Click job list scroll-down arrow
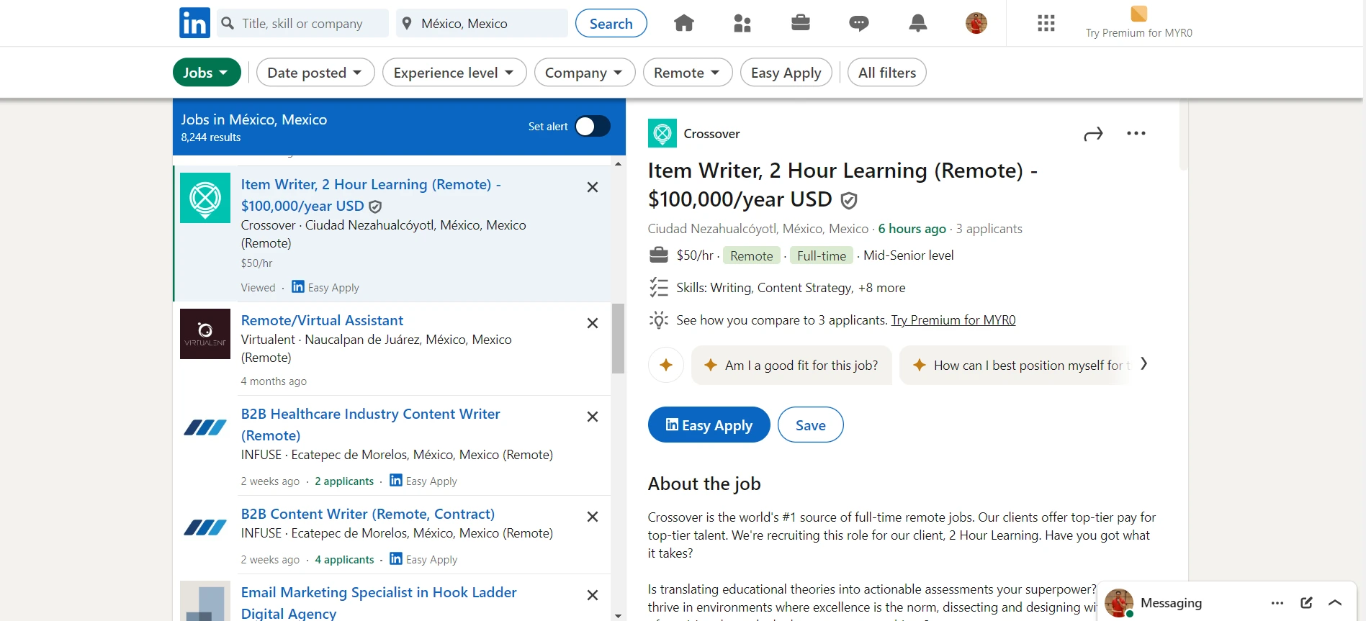This screenshot has height=621, width=1366. (x=618, y=615)
